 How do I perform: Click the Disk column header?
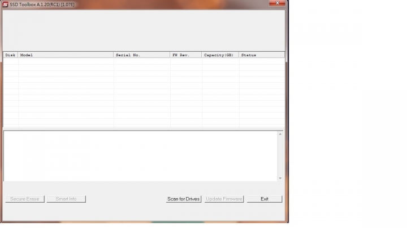10,55
